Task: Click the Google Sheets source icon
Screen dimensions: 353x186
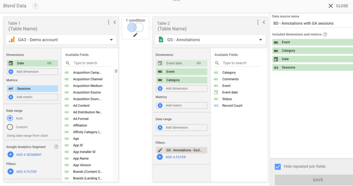Action: coord(161,40)
